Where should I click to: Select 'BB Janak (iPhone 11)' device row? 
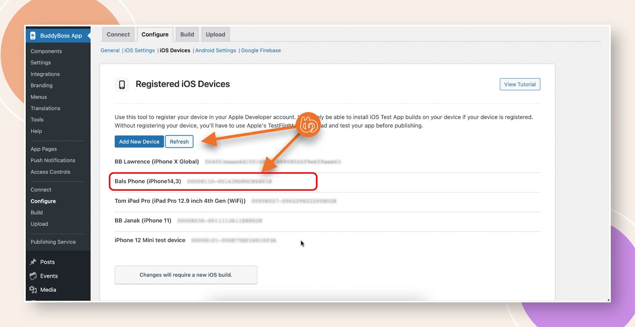tap(327, 221)
